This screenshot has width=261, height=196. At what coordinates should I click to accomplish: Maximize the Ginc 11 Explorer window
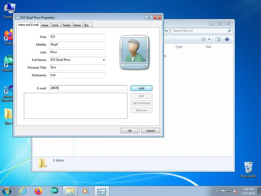click(x=220, y=24)
